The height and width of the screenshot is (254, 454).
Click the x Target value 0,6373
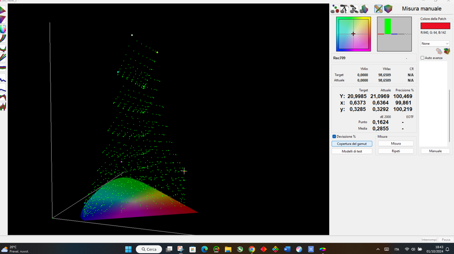[358, 103]
